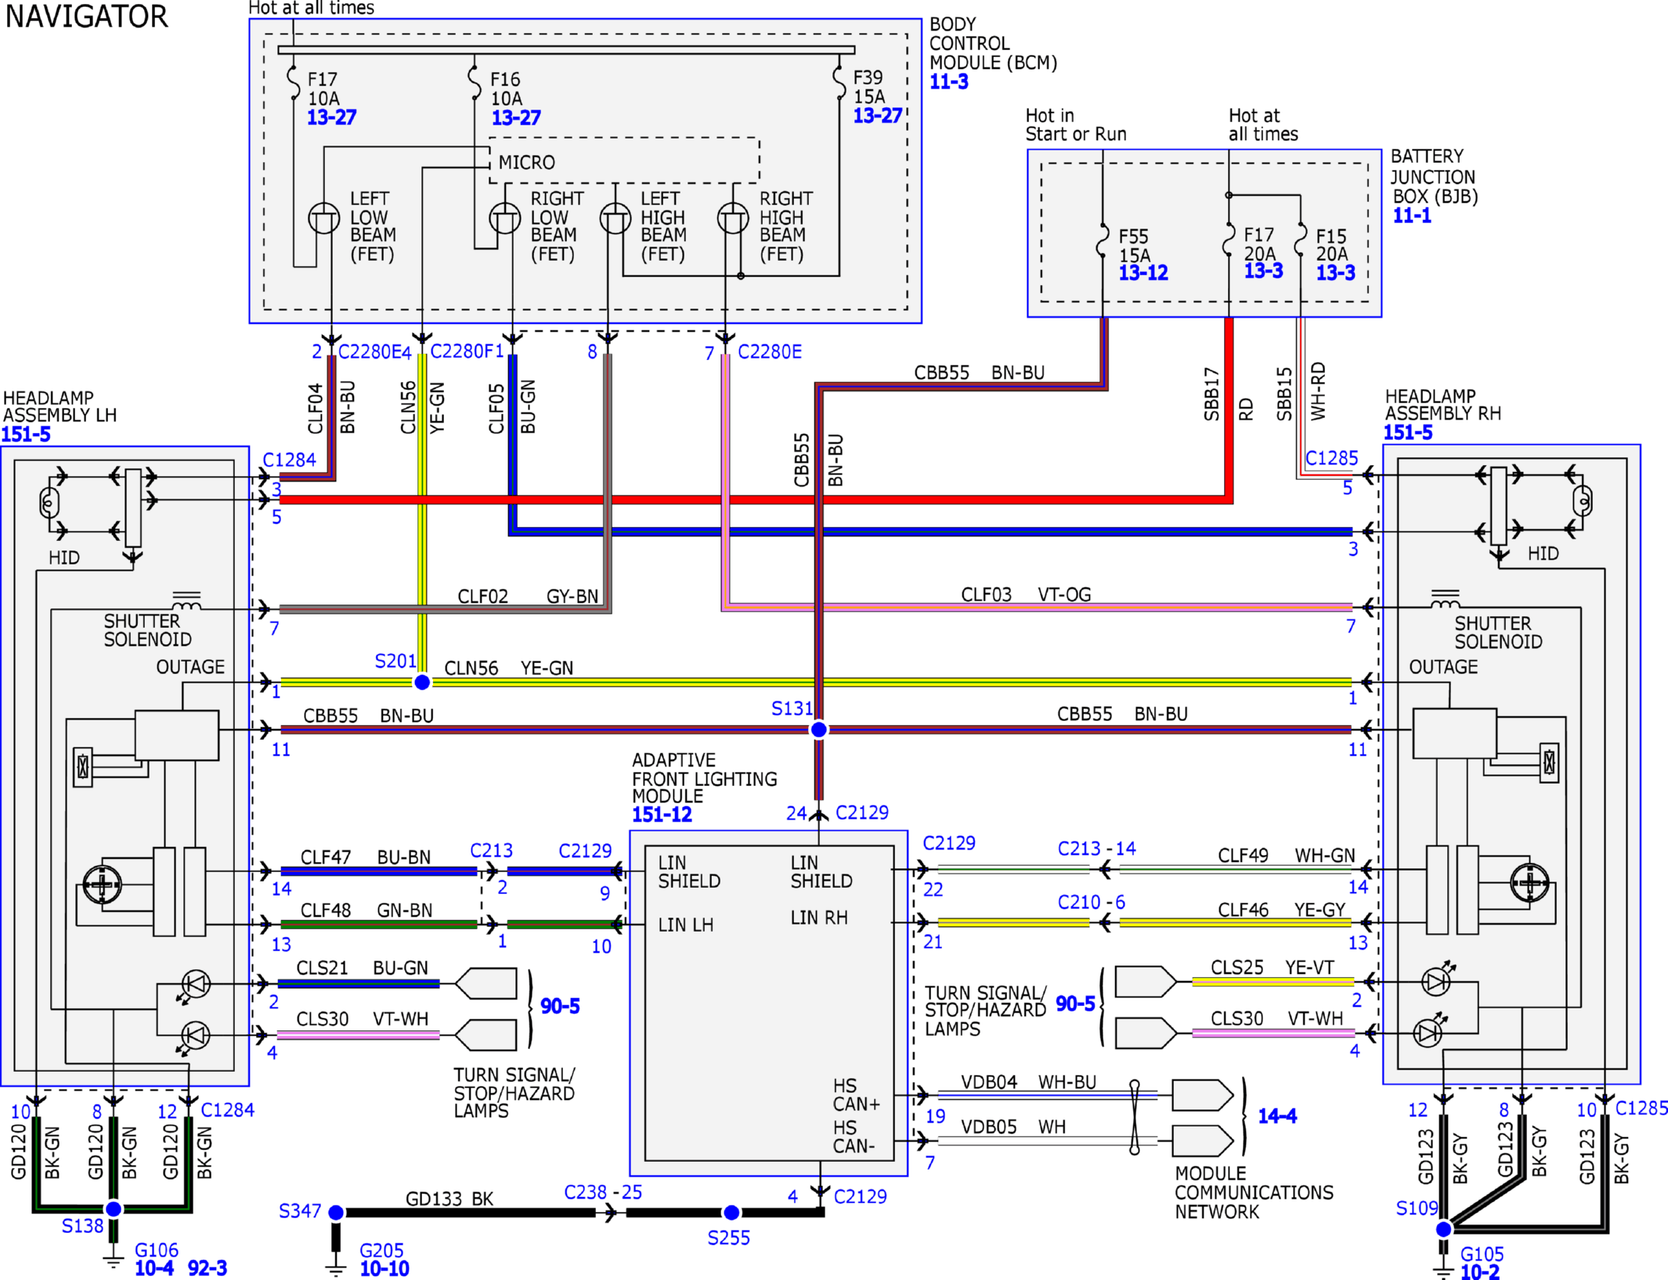1668x1280 pixels.
Task: Click the CLF47 BU-BN wire label
Action: click(x=366, y=857)
